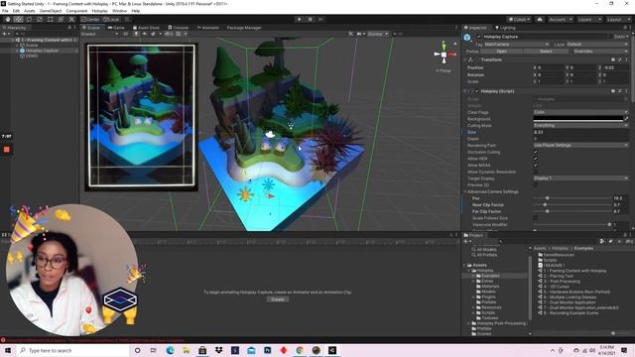Viewport: 635px width, 357px height.
Task: Toggle 2D view mode button
Action: (x=126, y=34)
